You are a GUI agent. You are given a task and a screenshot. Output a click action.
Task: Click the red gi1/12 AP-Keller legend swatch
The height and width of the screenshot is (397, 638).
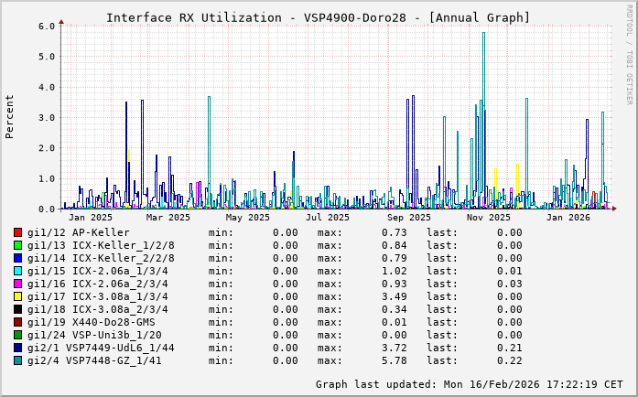click(17, 232)
